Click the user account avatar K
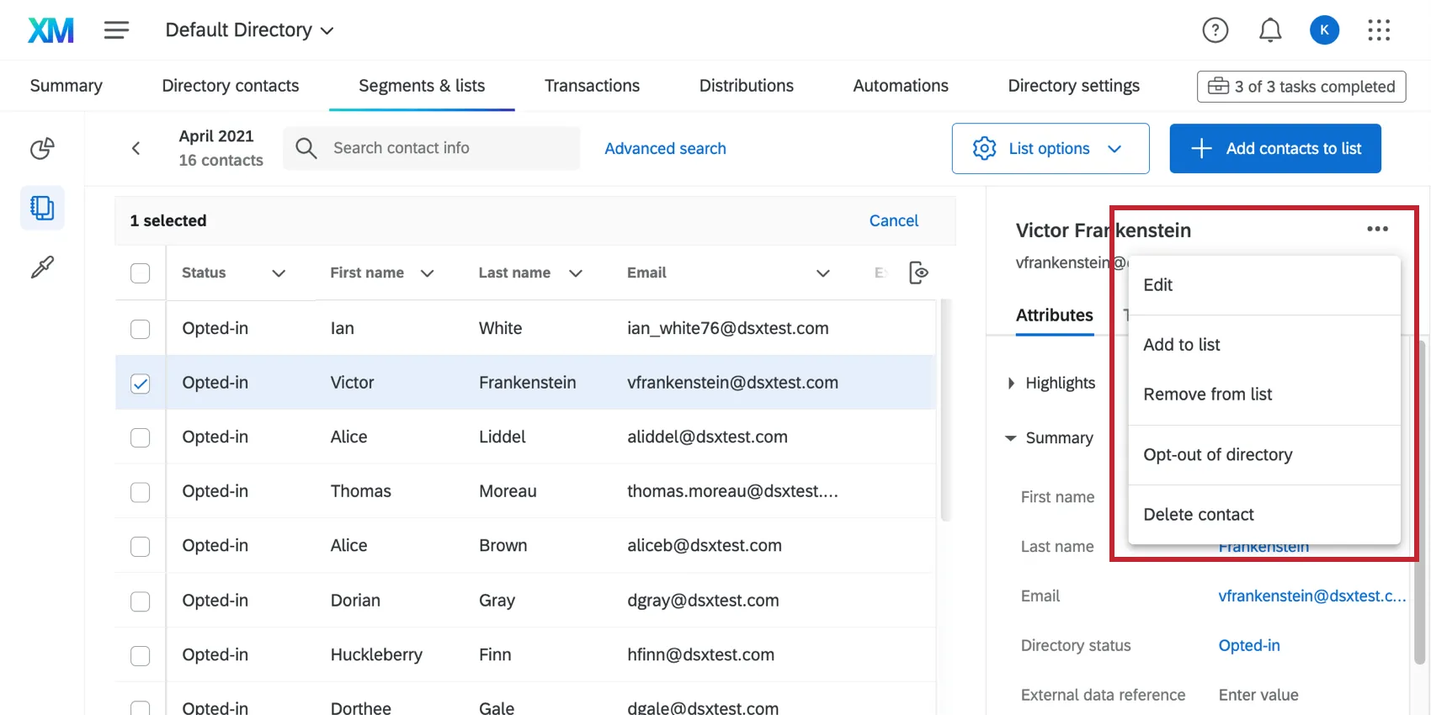1431x715 pixels. [x=1324, y=30]
